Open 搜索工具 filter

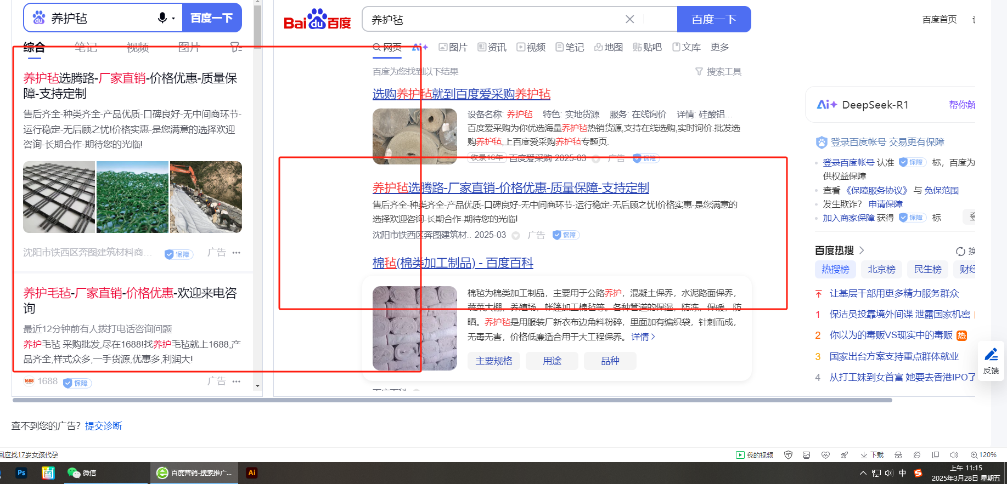click(718, 72)
